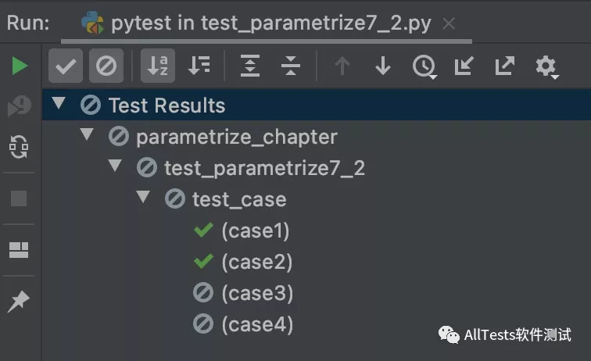The height and width of the screenshot is (361, 591).
Task: Toggle Sort Alphabetically button
Action: (158, 66)
